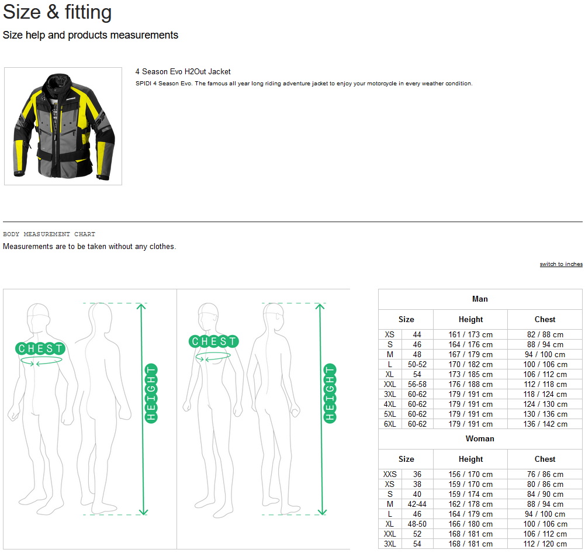Click the Woman 'XXS' size label
Viewport: 585px width, 553px height.
(x=390, y=474)
